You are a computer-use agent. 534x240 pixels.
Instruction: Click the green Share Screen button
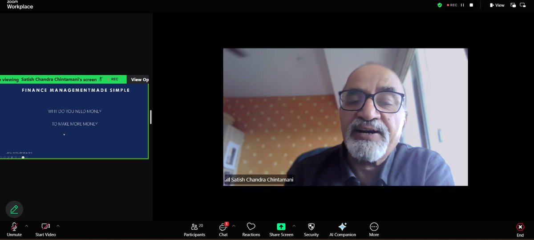(281, 229)
